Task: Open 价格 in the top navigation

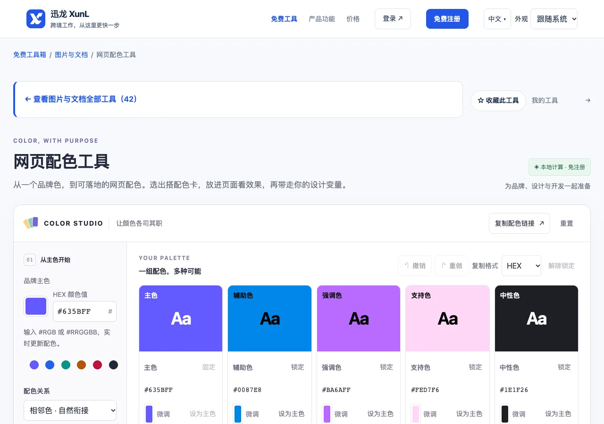Action: tap(353, 19)
